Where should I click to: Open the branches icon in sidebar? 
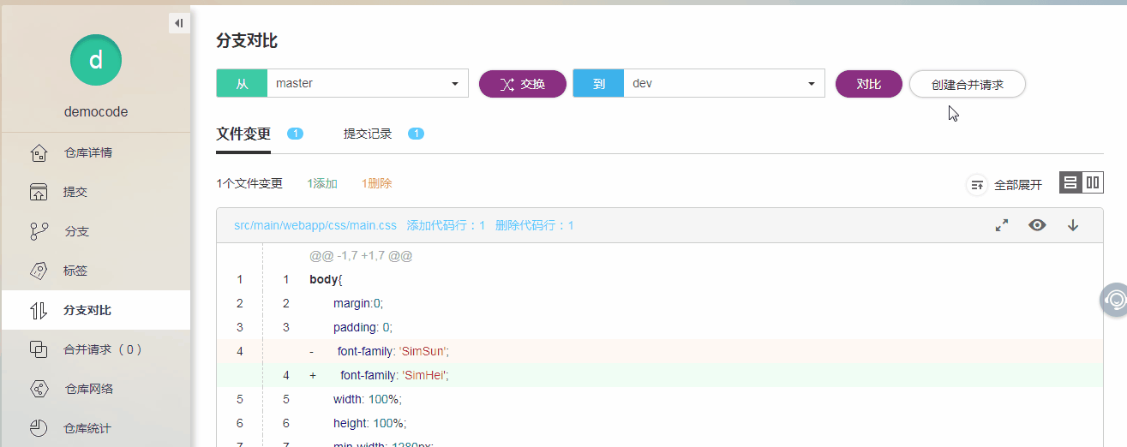click(39, 231)
